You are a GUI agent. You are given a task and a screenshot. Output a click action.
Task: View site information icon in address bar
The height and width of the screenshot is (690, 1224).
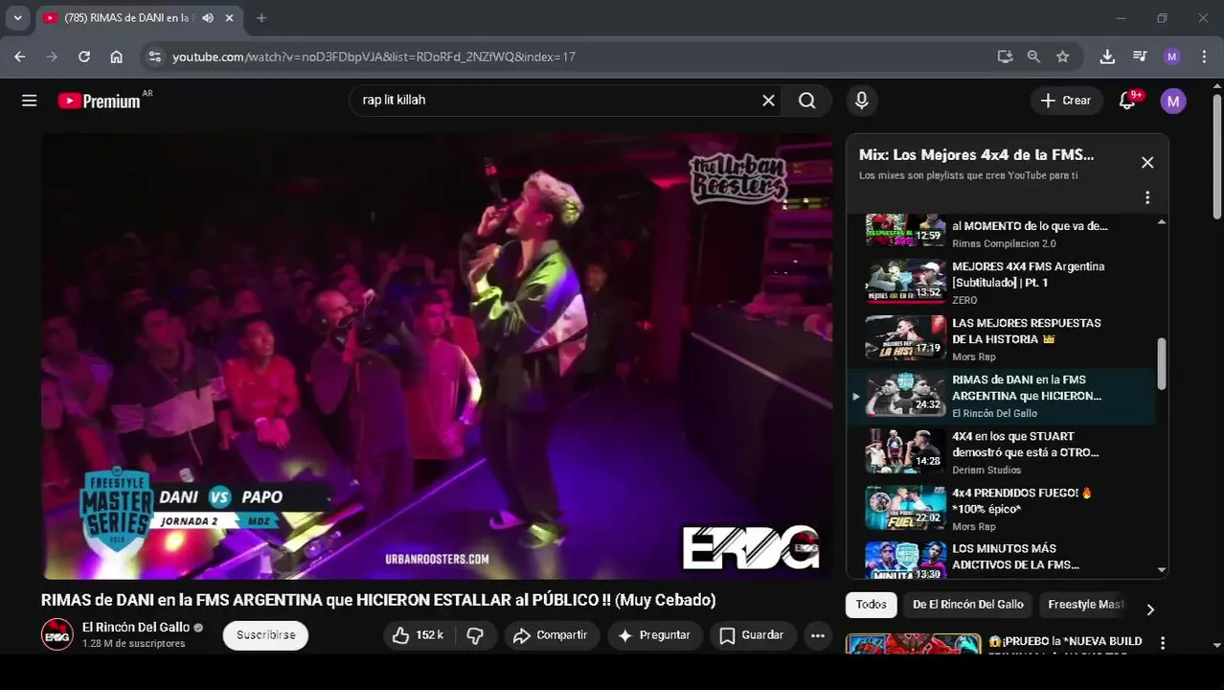tap(154, 57)
